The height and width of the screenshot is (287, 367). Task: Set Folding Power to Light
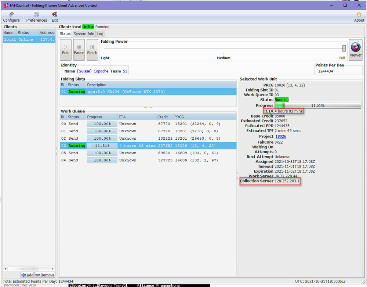pyautogui.click(x=105, y=58)
